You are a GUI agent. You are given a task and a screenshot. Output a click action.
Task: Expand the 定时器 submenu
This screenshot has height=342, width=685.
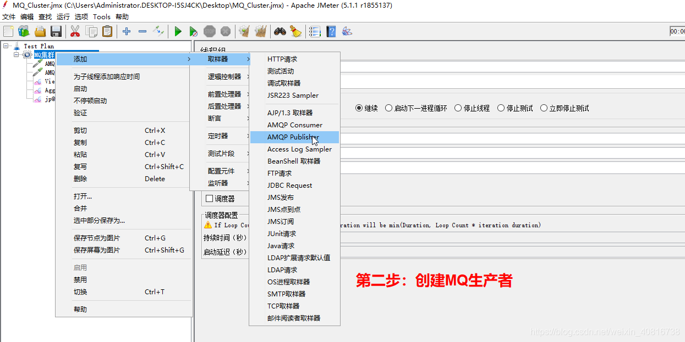pos(220,136)
